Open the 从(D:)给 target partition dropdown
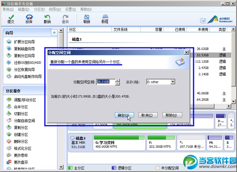The height and width of the screenshot is (172, 237). 173,82
